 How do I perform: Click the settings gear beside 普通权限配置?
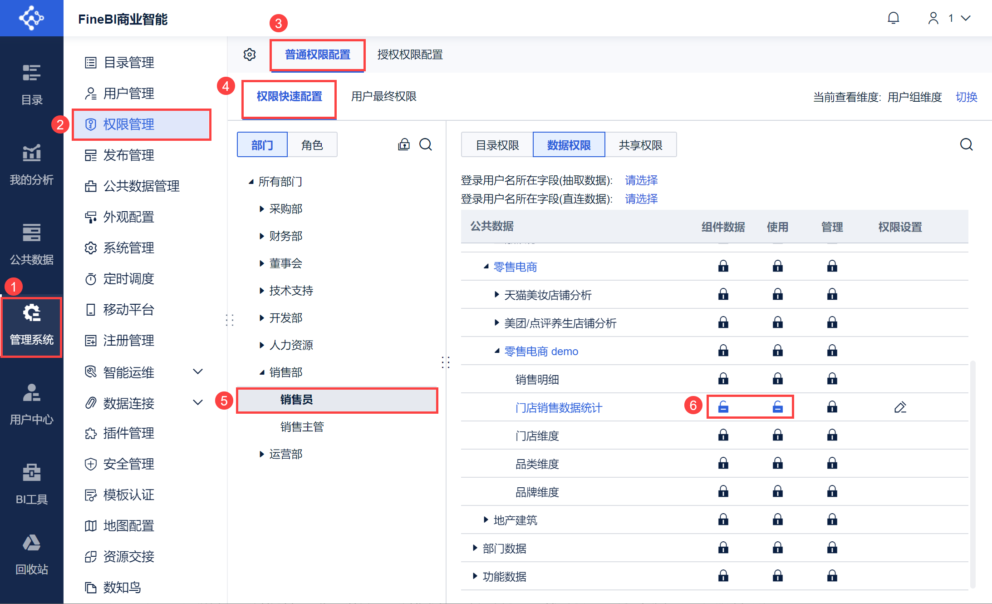pyautogui.click(x=250, y=54)
